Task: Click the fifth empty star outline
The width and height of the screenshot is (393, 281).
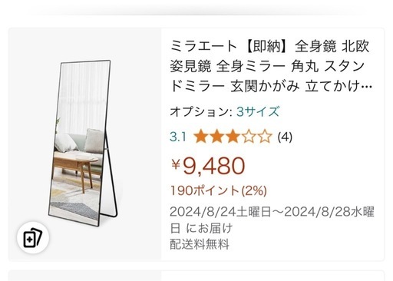Action: click(265, 137)
